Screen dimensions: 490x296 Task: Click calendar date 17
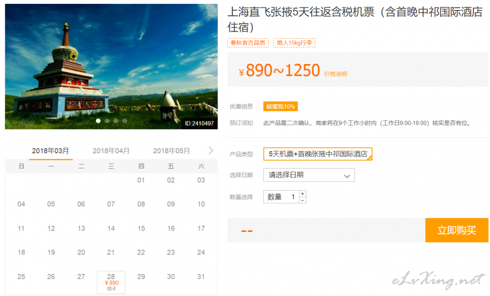pyautogui.click(x=201, y=229)
